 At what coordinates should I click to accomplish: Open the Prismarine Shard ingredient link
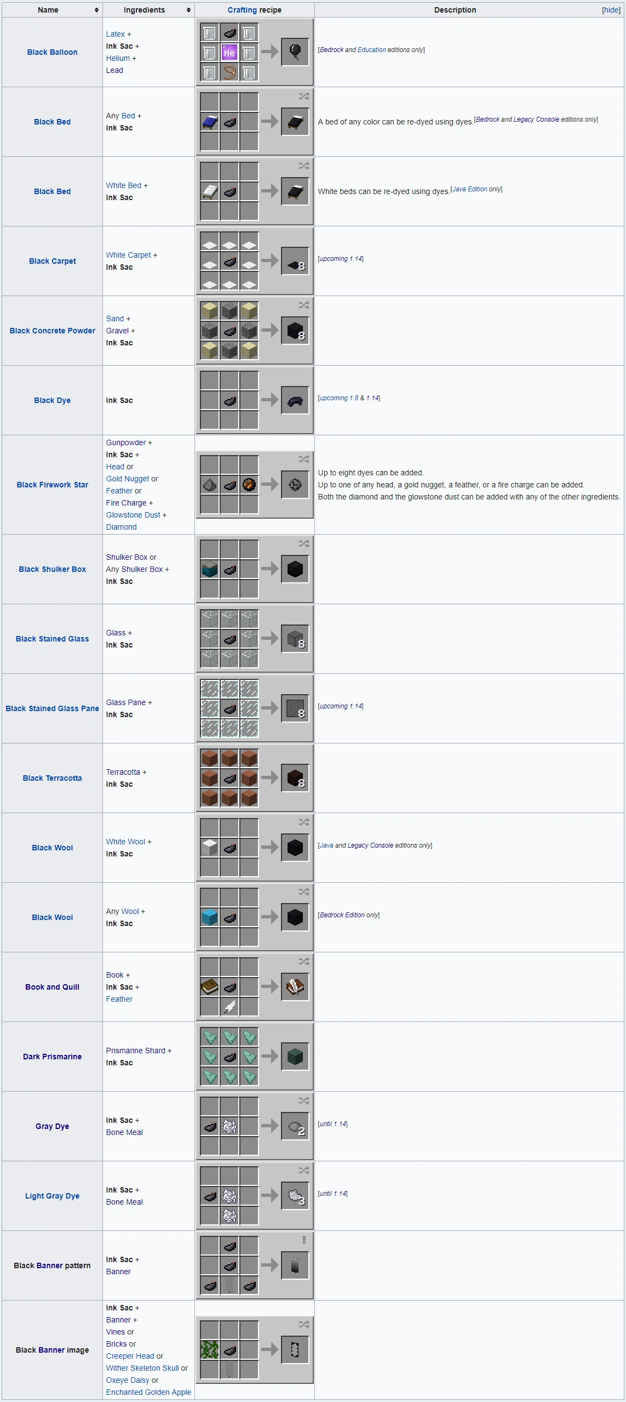135,1051
